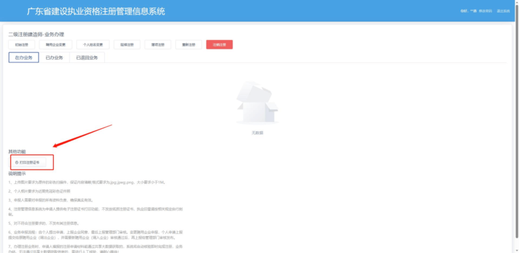Log out via 退出系统 link

point(503,11)
